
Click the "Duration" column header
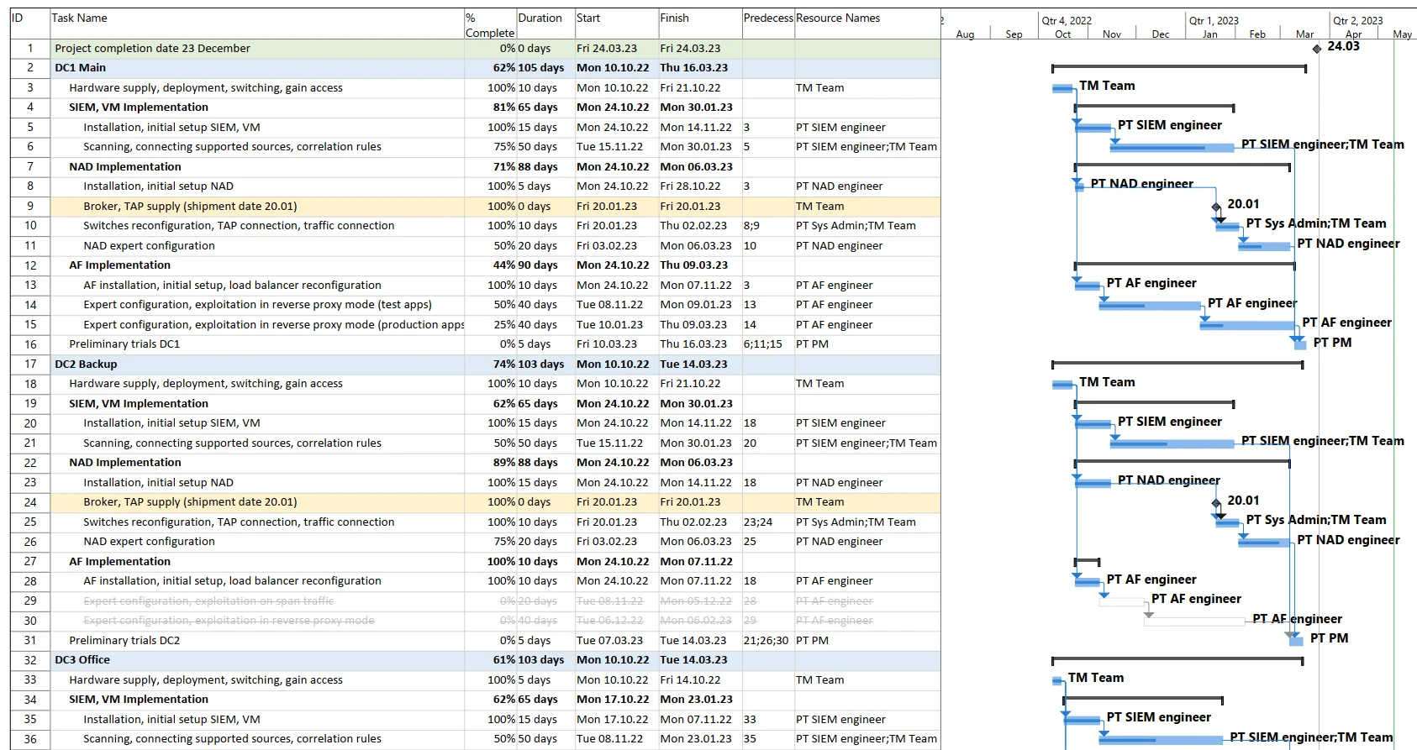pyautogui.click(x=540, y=18)
